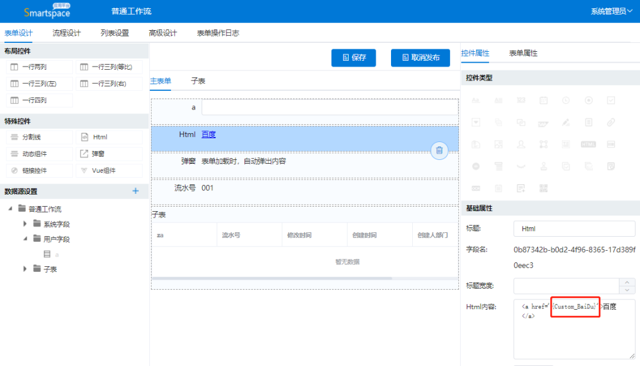640x366 pixels.
Task: Expand the 系统字段 tree folder
Action: tap(25, 224)
